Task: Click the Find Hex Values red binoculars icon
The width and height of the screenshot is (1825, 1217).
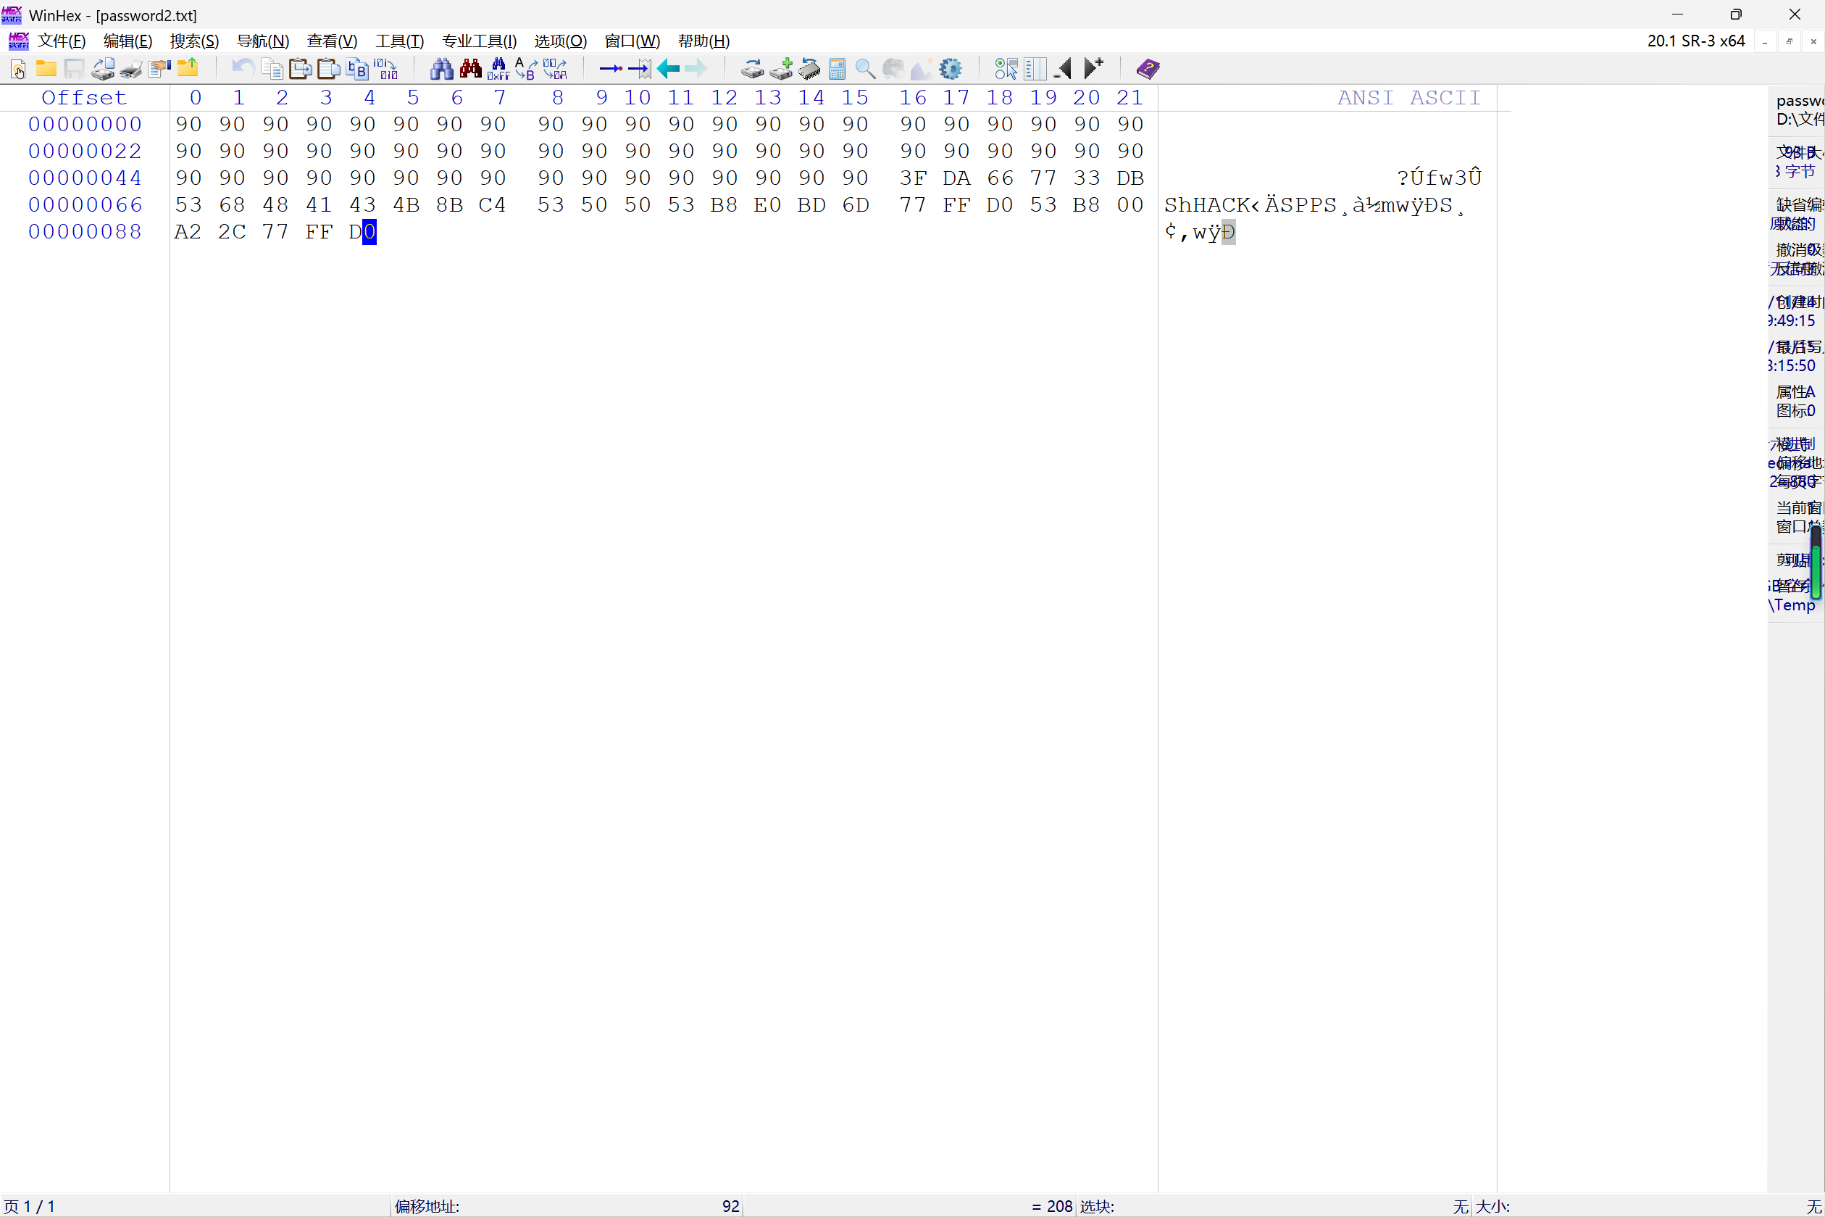Action: point(470,69)
